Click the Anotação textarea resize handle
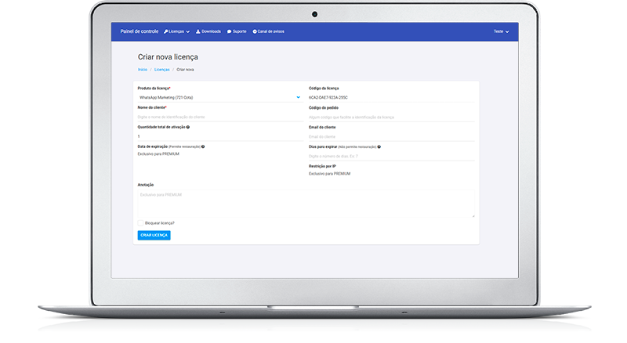 473,215
